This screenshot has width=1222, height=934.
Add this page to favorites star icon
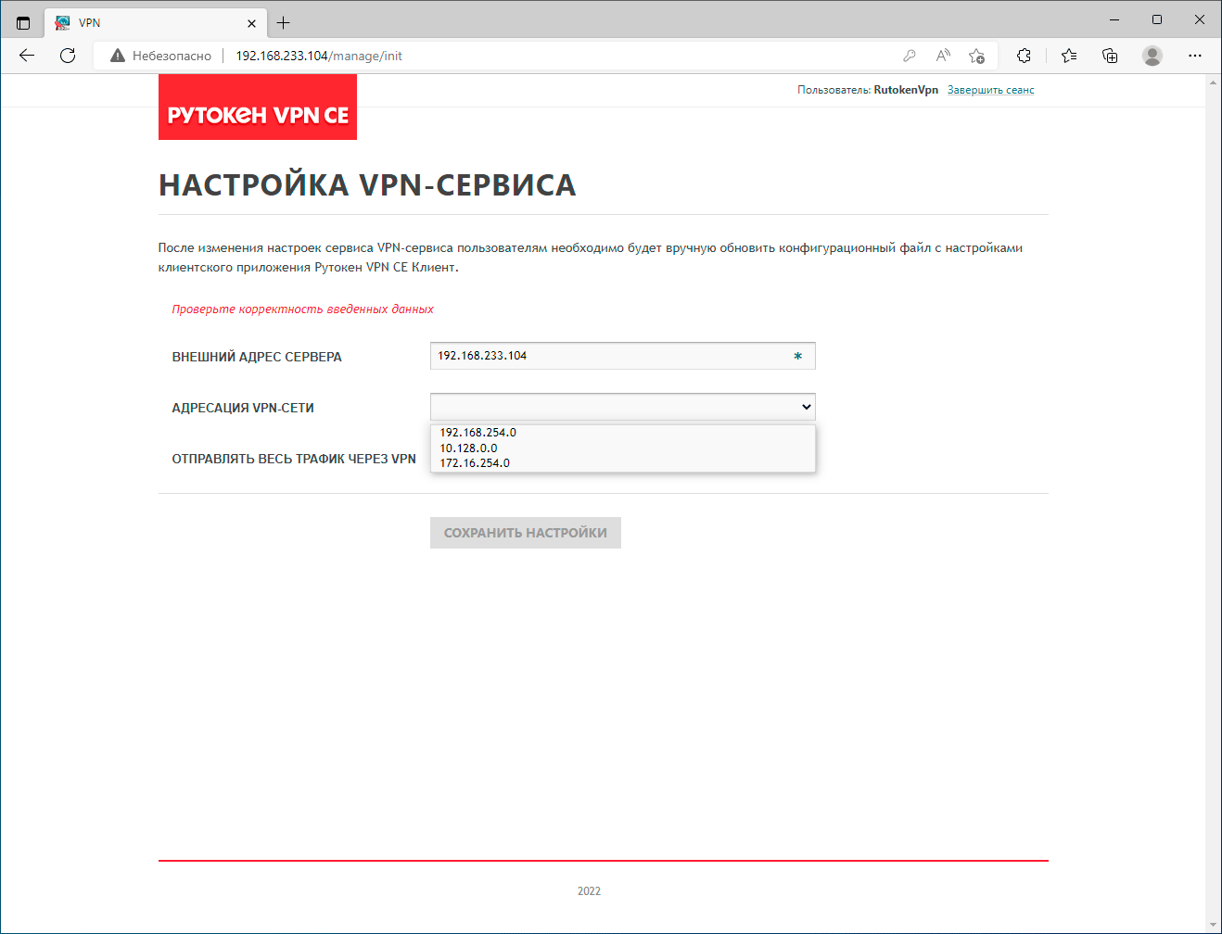976,56
